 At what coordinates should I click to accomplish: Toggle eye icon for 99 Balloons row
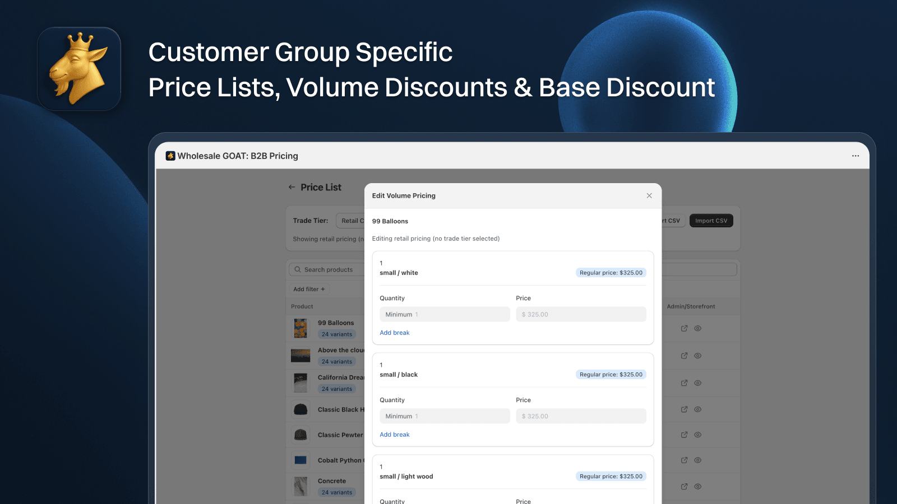[x=698, y=328]
